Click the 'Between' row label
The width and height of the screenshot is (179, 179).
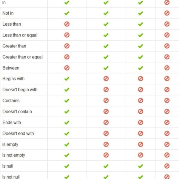tap(11, 68)
